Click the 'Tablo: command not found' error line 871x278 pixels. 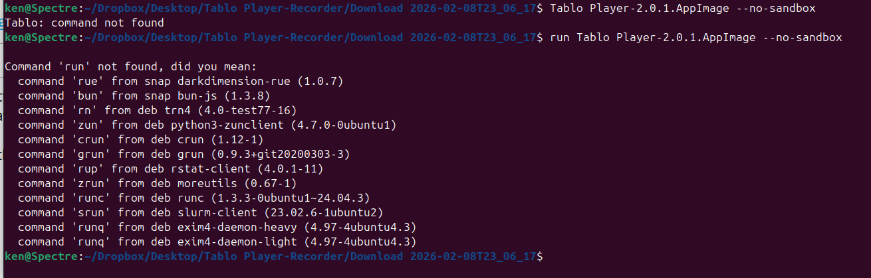pyautogui.click(x=84, y=23)
